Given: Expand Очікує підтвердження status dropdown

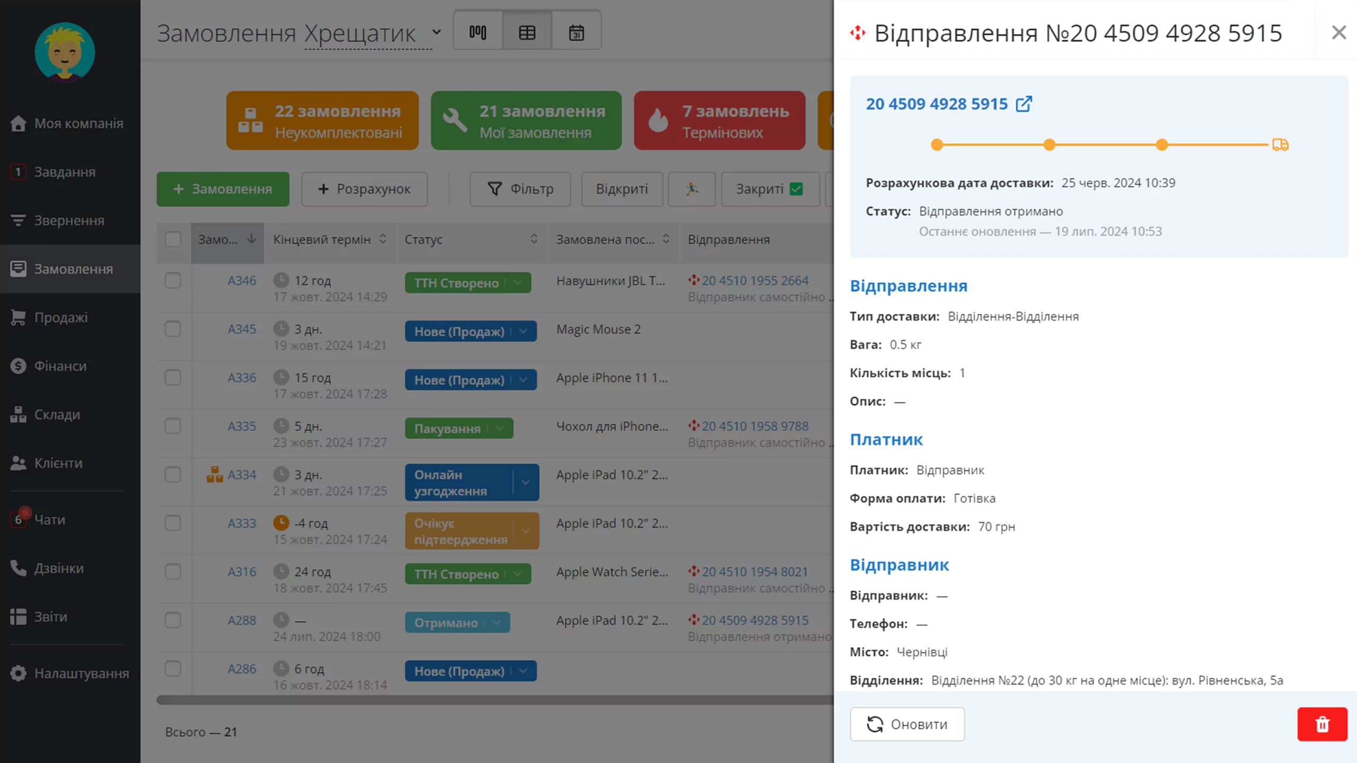Looking at the screenshot, I should 525,530.
